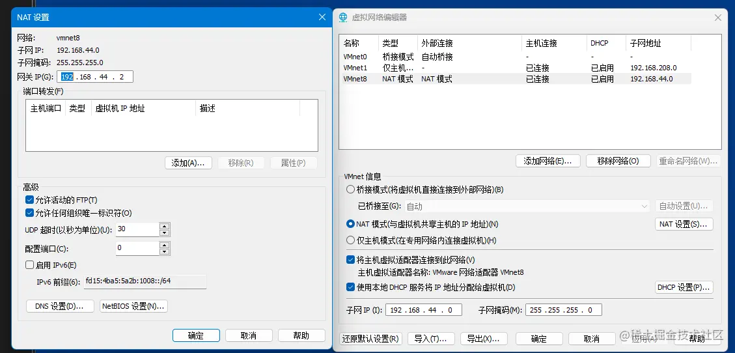The height and width of the screenshot is (353, 735).
Task: Click 帮助 in NAT settings dialog
Action: [x=301, y=335]
